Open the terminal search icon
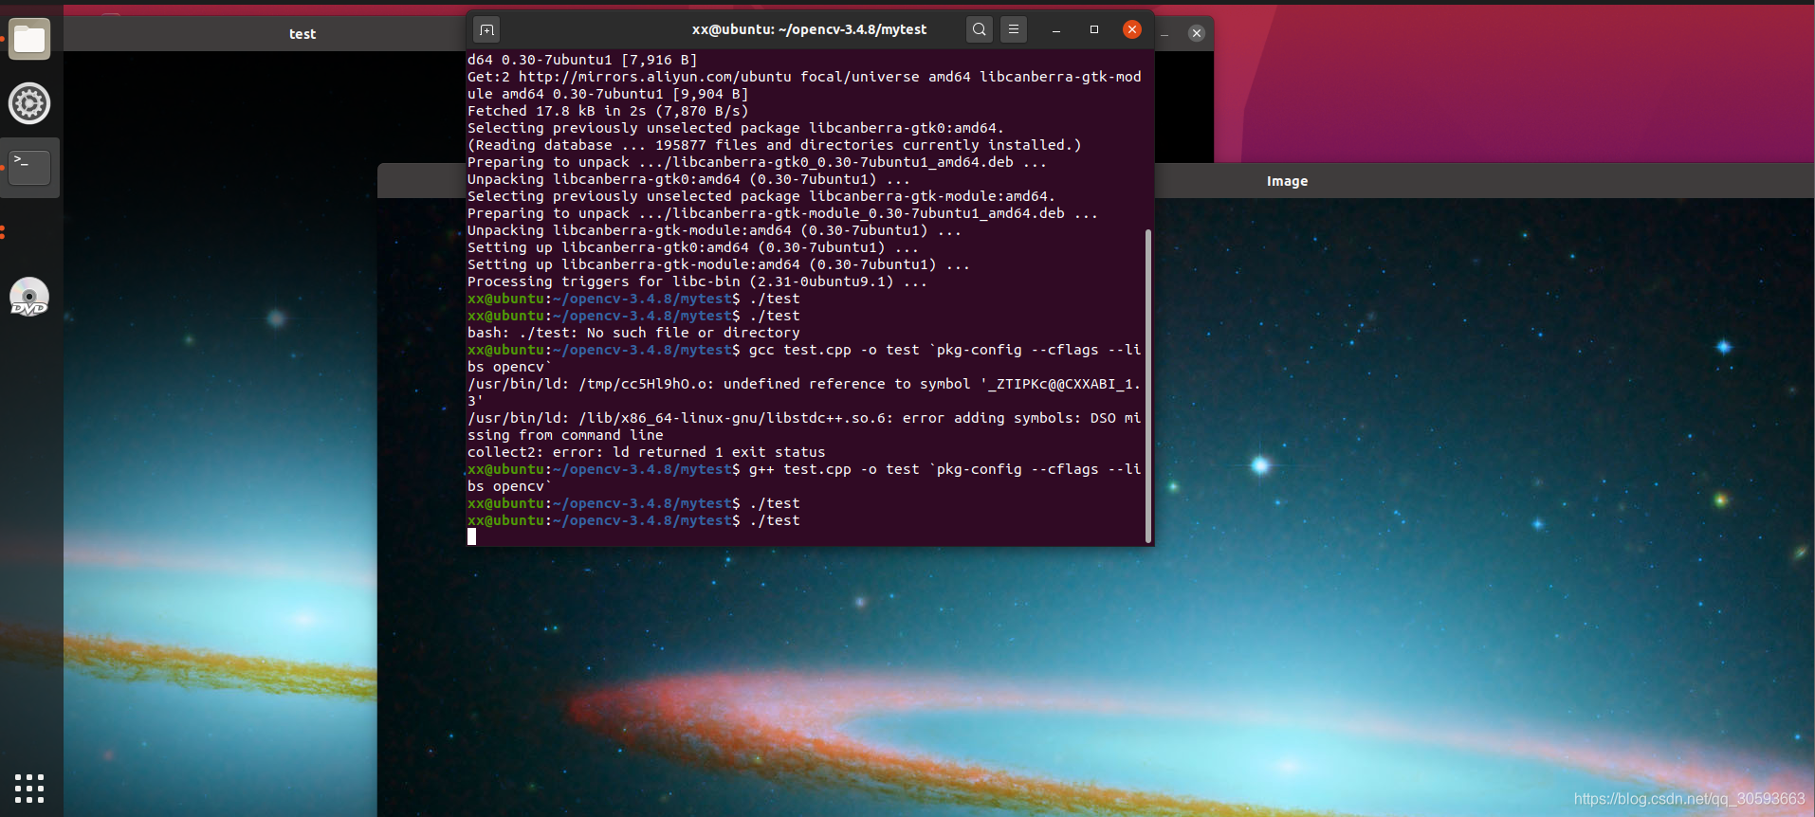The height and width of the screenshot is (817, 1815). [x=980, y=29]
